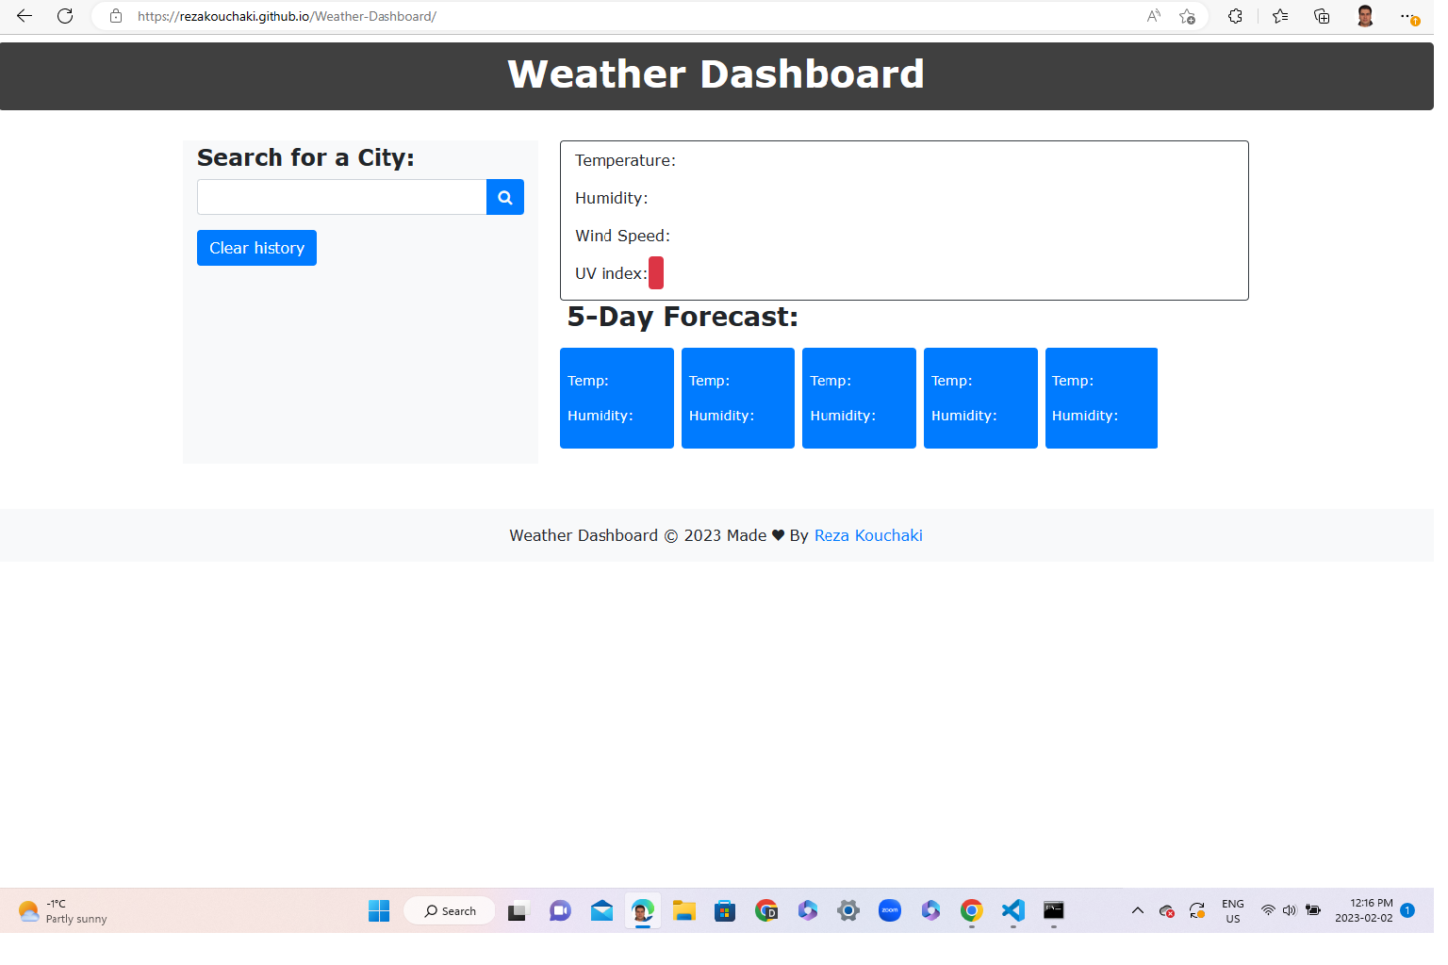Launch Visual Studio Code from the taskbar
1448x965 pixels.
pos(1012,910)
